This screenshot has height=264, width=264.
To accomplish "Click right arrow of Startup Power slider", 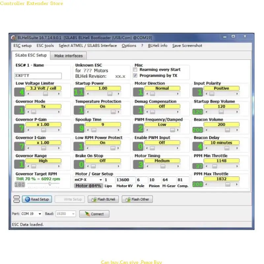I will [118, 94].
